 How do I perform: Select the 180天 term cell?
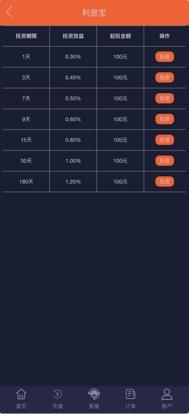point(26,182)
